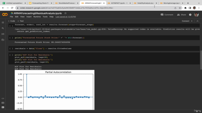Star the ARIMAForecasting notebook
Screen dimensions: 202x113
point(65,13)
